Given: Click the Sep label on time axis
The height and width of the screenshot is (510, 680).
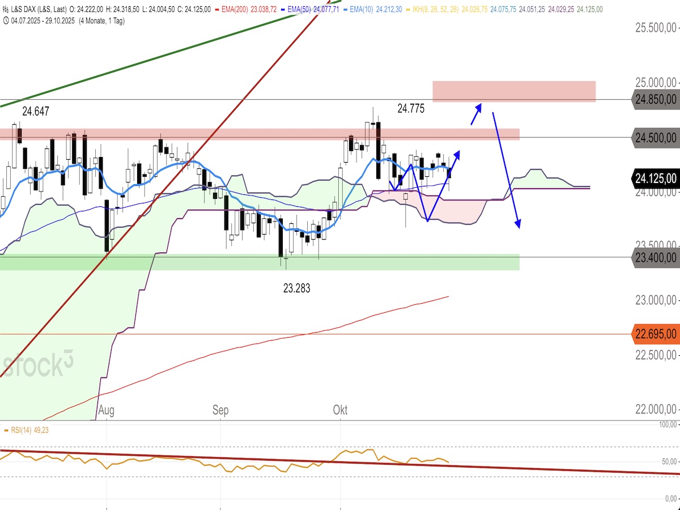Looking at the screenshot, I should pyautogui.click(x=220, y=410).
